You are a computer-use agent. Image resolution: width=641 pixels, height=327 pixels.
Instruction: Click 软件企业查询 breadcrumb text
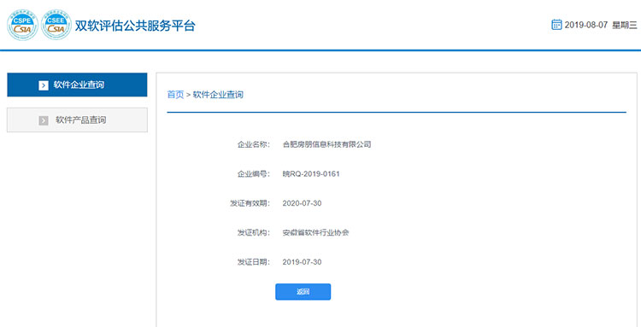[218, 95]
